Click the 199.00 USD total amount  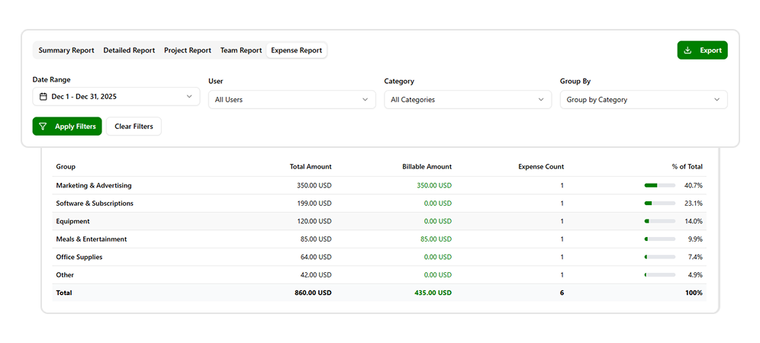click(314, 204)
